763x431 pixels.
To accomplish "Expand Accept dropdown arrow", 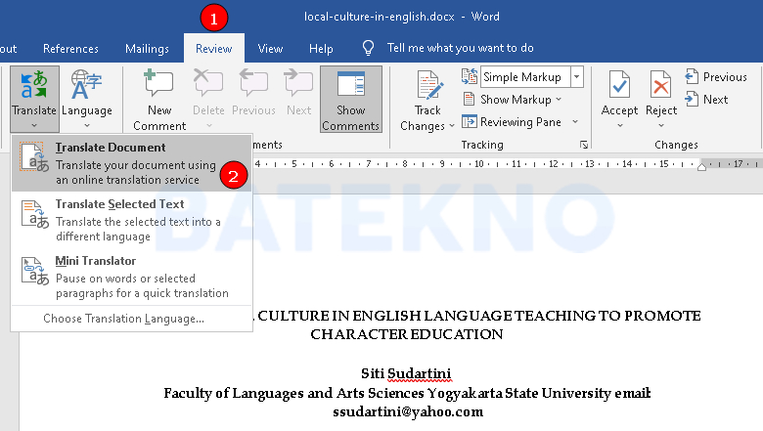I will click(619, 126).
